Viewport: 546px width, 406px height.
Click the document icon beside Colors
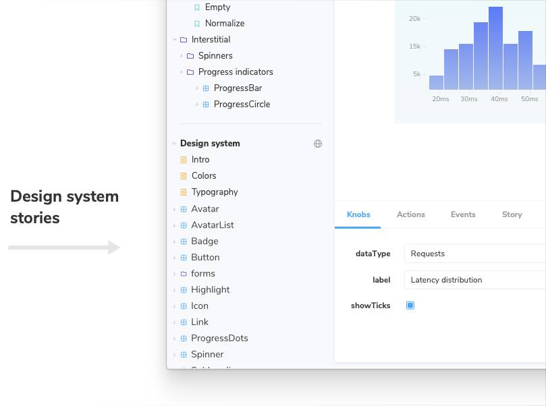coord(182,175)
